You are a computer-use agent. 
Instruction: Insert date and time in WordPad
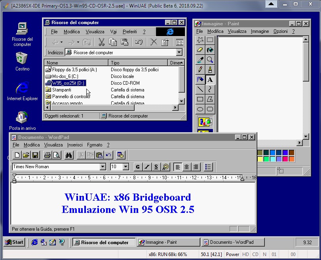click(121, 155)
